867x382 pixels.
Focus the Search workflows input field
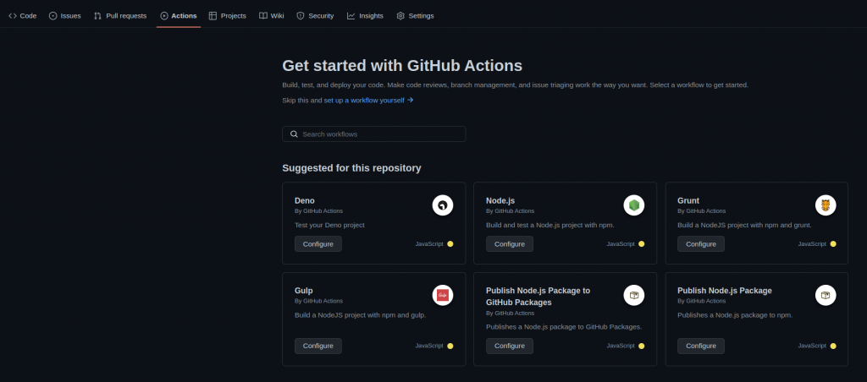click(x=379, y=134)
